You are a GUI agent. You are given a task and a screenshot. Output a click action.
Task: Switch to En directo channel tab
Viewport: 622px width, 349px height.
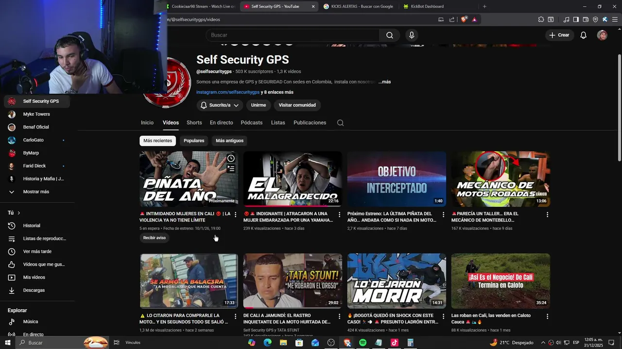221,123
